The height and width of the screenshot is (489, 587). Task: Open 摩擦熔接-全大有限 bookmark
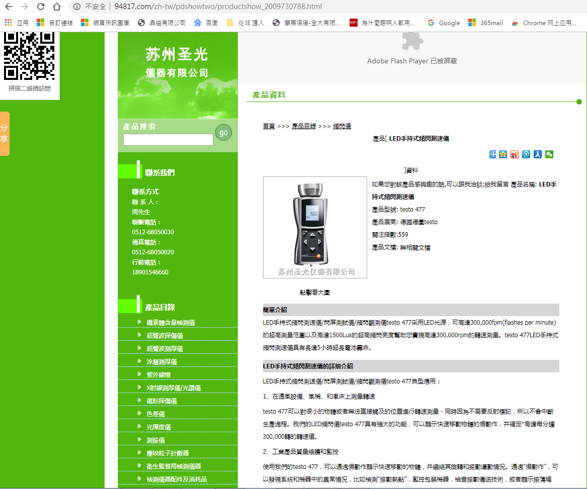click(x=306, y=23)
